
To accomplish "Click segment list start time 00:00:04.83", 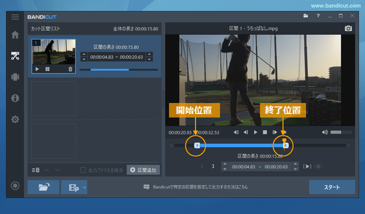I will (101, 57).
